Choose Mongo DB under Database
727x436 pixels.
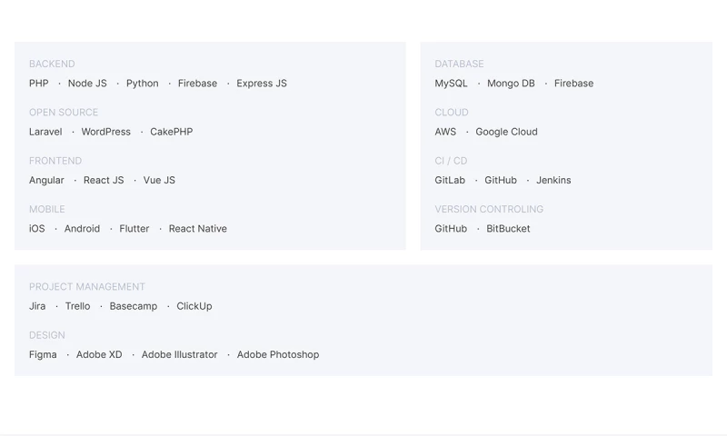point(511,84)
